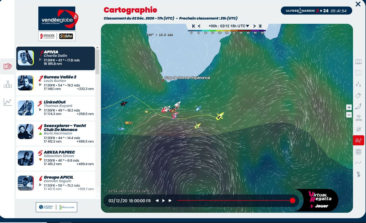Close the cartography window with X
Screen dimensions: 366x223
(358, 4)
